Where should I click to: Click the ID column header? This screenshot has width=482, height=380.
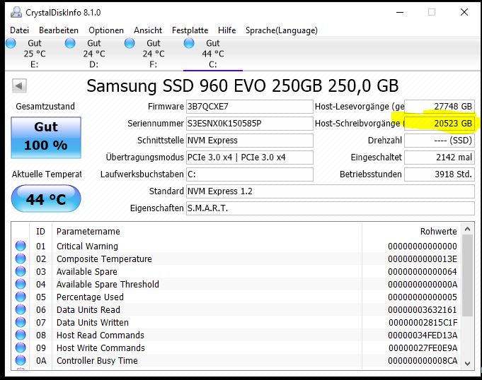[40, 231]
